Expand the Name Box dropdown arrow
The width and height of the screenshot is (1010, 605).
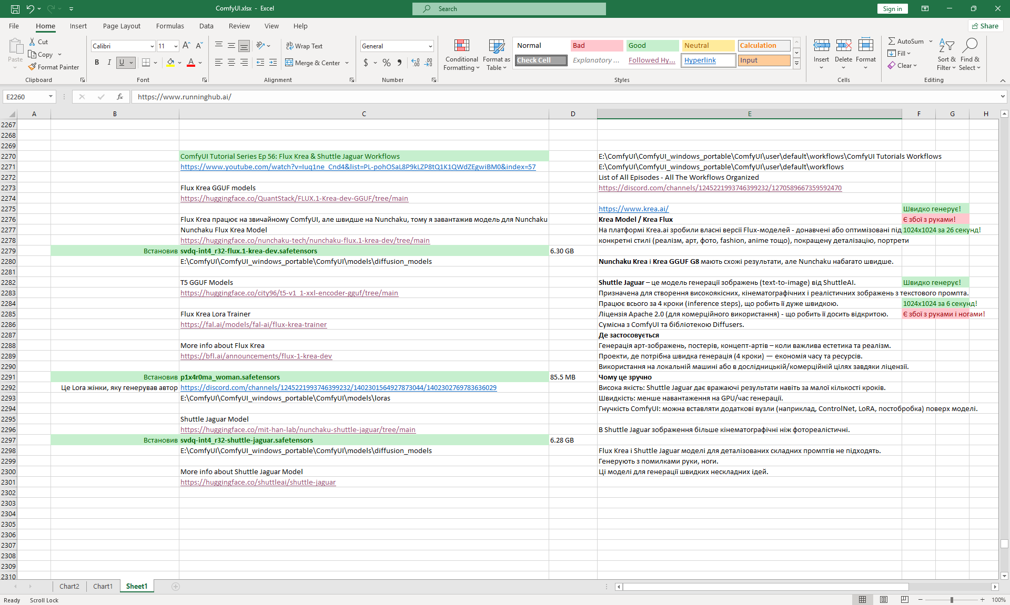[50, 97]
